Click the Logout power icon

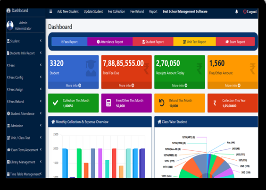[x=245, y=11]
